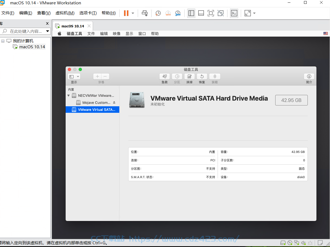The width and height of the screenshot is (330, 247).
Task: Open the 简介 info button
Action: pos(309,76)
